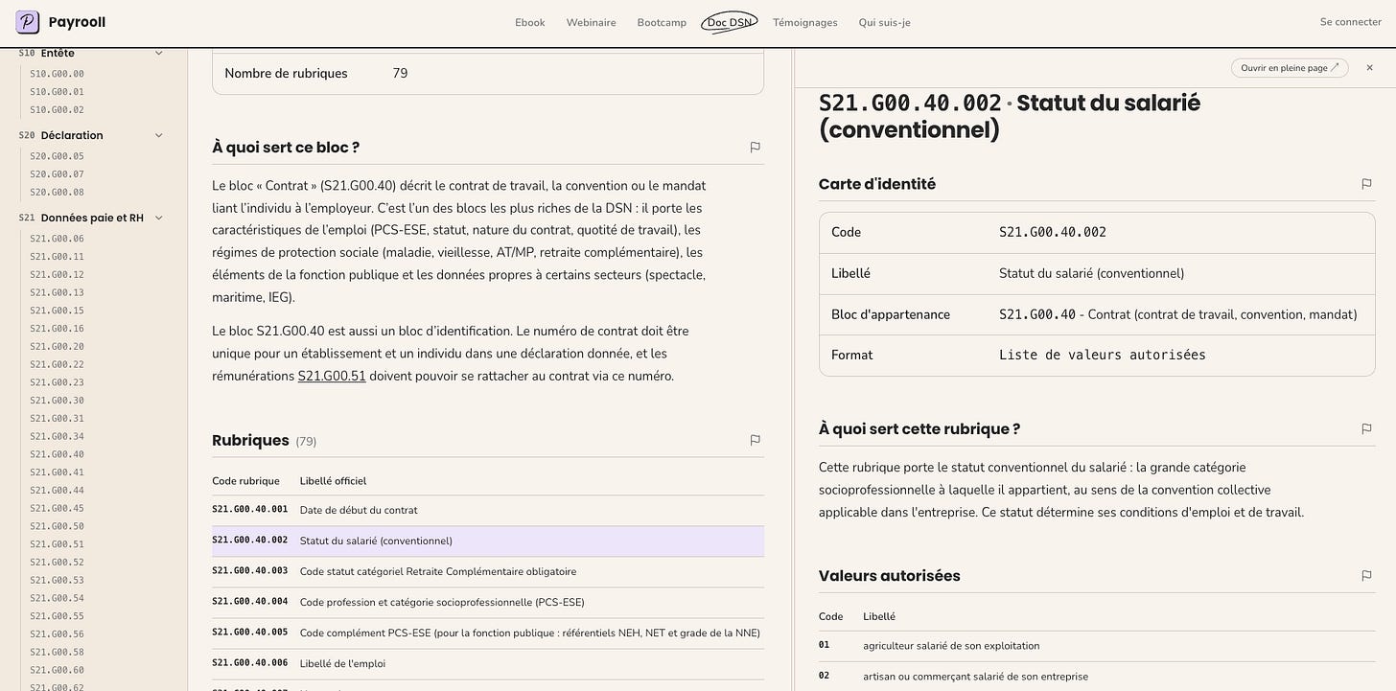
Task: Select S21.G00.30 in the sidebar
Action: (x=57, y=401)
